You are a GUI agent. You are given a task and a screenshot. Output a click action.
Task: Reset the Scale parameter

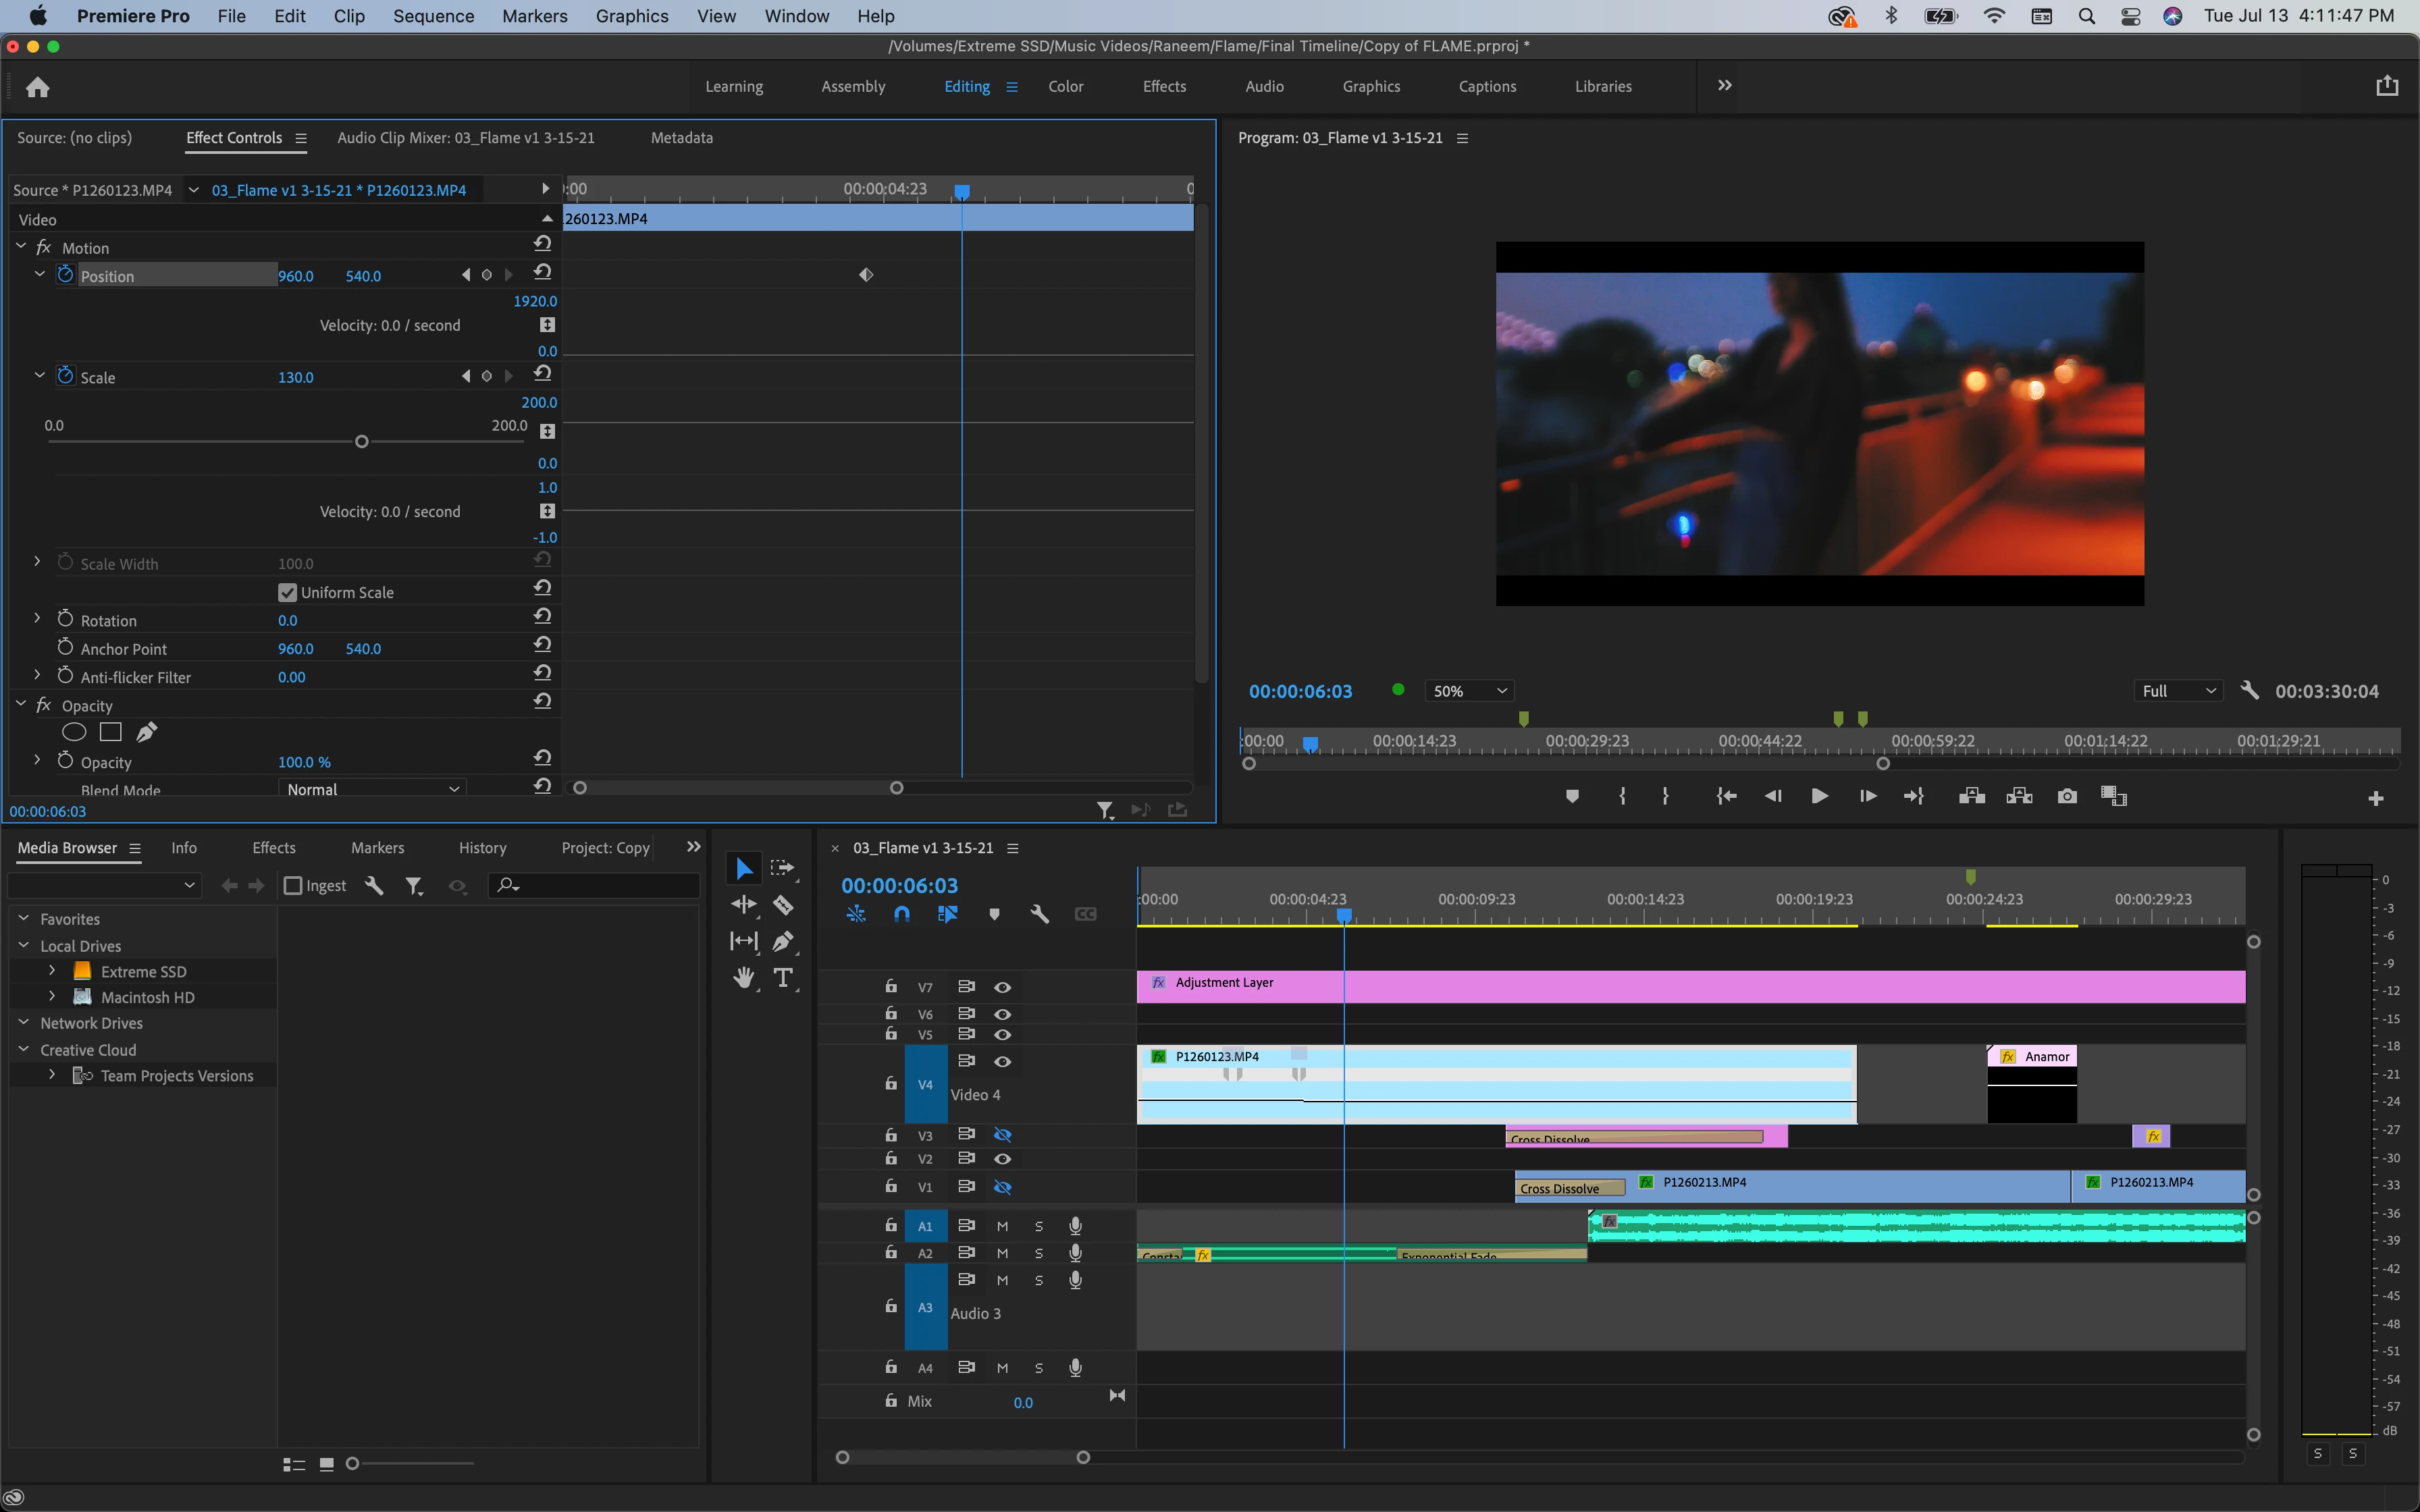(x=542, y=374)
